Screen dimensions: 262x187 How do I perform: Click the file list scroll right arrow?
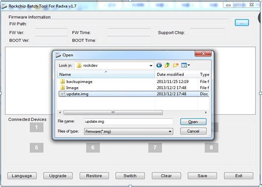coord(206,112)
